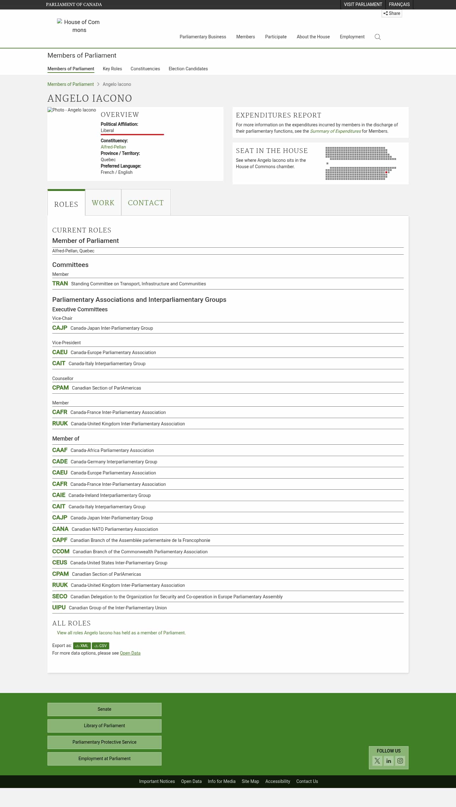Open the About the House menu
The image size is (456, 807).
click(313, 37)
